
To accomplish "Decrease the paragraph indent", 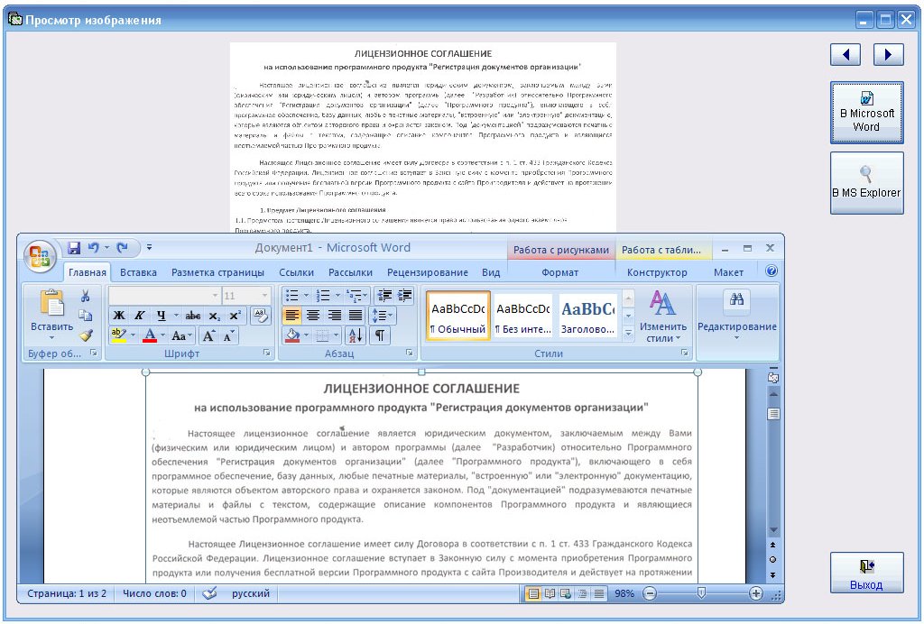I will [384, 296].
